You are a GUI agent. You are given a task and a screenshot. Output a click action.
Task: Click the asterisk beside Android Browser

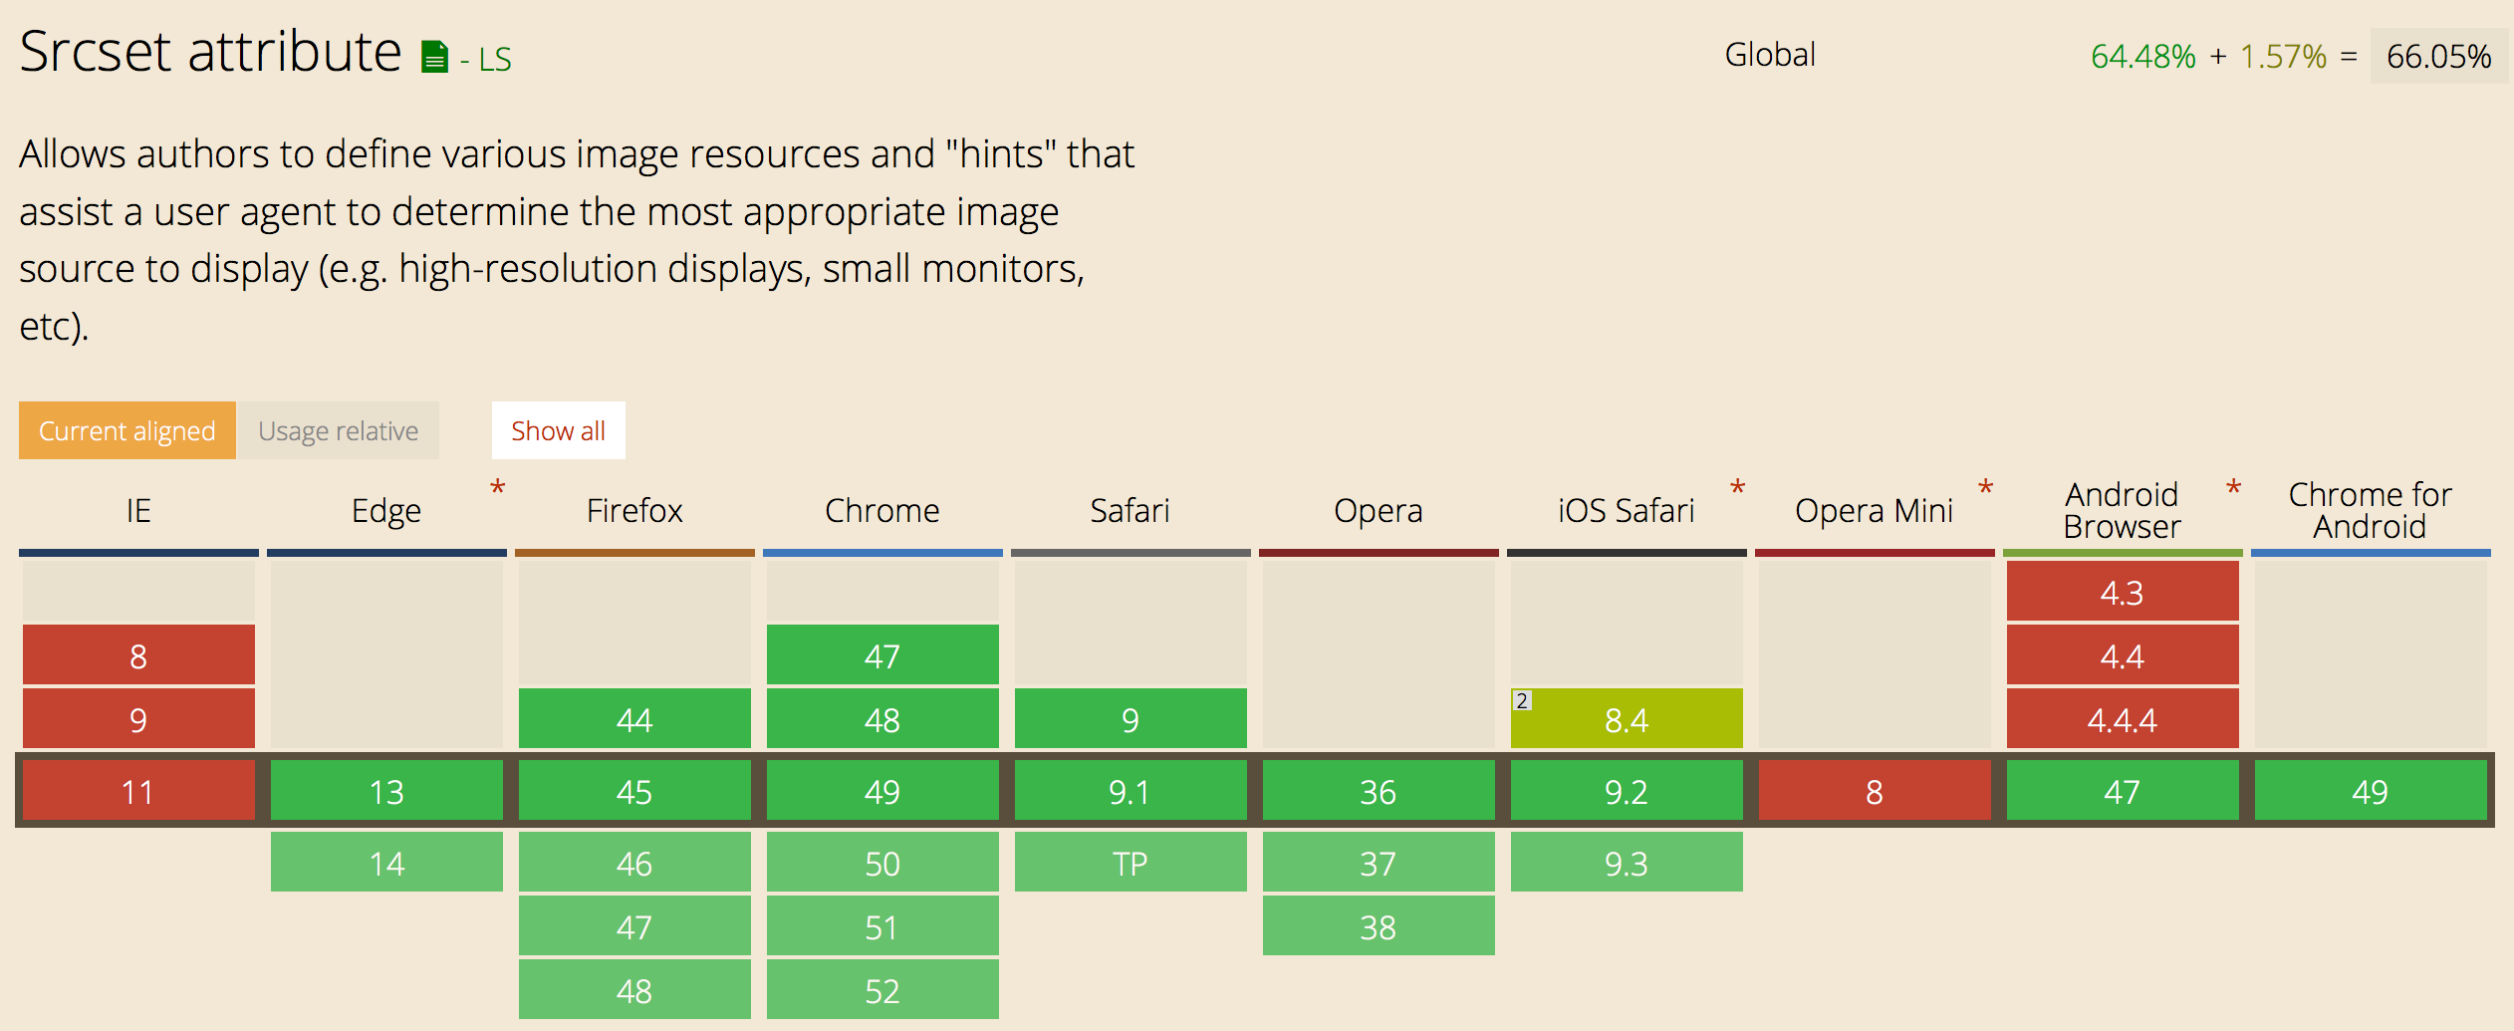2234,488
